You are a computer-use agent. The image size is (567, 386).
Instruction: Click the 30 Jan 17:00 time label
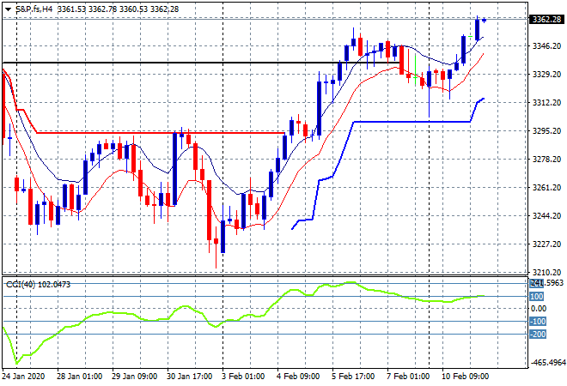coord(190,377)
